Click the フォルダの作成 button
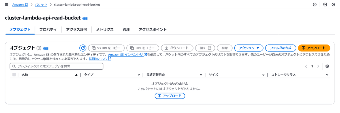This screenshot has width=340, height=113. (280, 48)
